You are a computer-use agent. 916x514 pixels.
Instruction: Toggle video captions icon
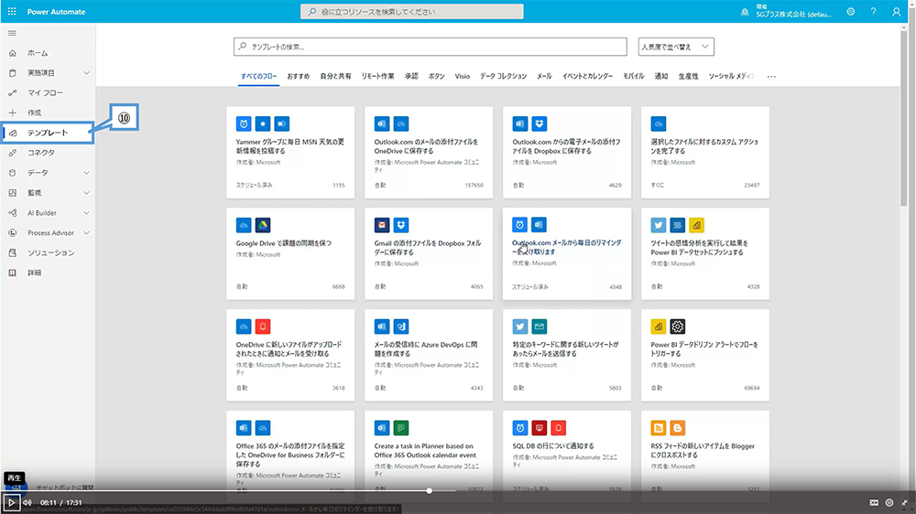coord(874,502)
